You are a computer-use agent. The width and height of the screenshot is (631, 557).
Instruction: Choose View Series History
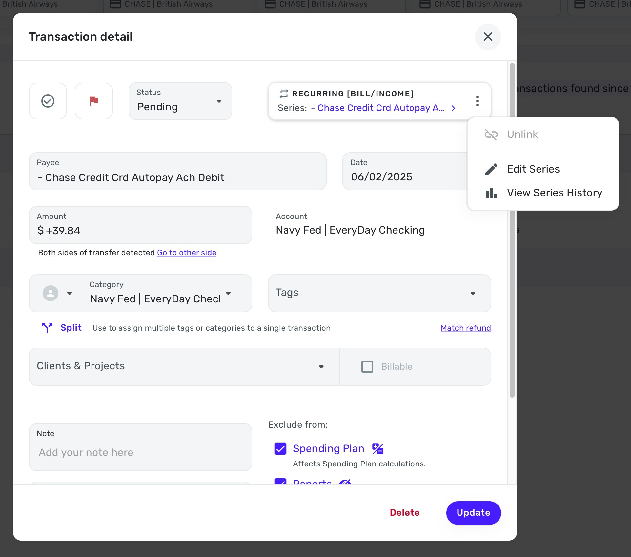(x=543, y=193)
